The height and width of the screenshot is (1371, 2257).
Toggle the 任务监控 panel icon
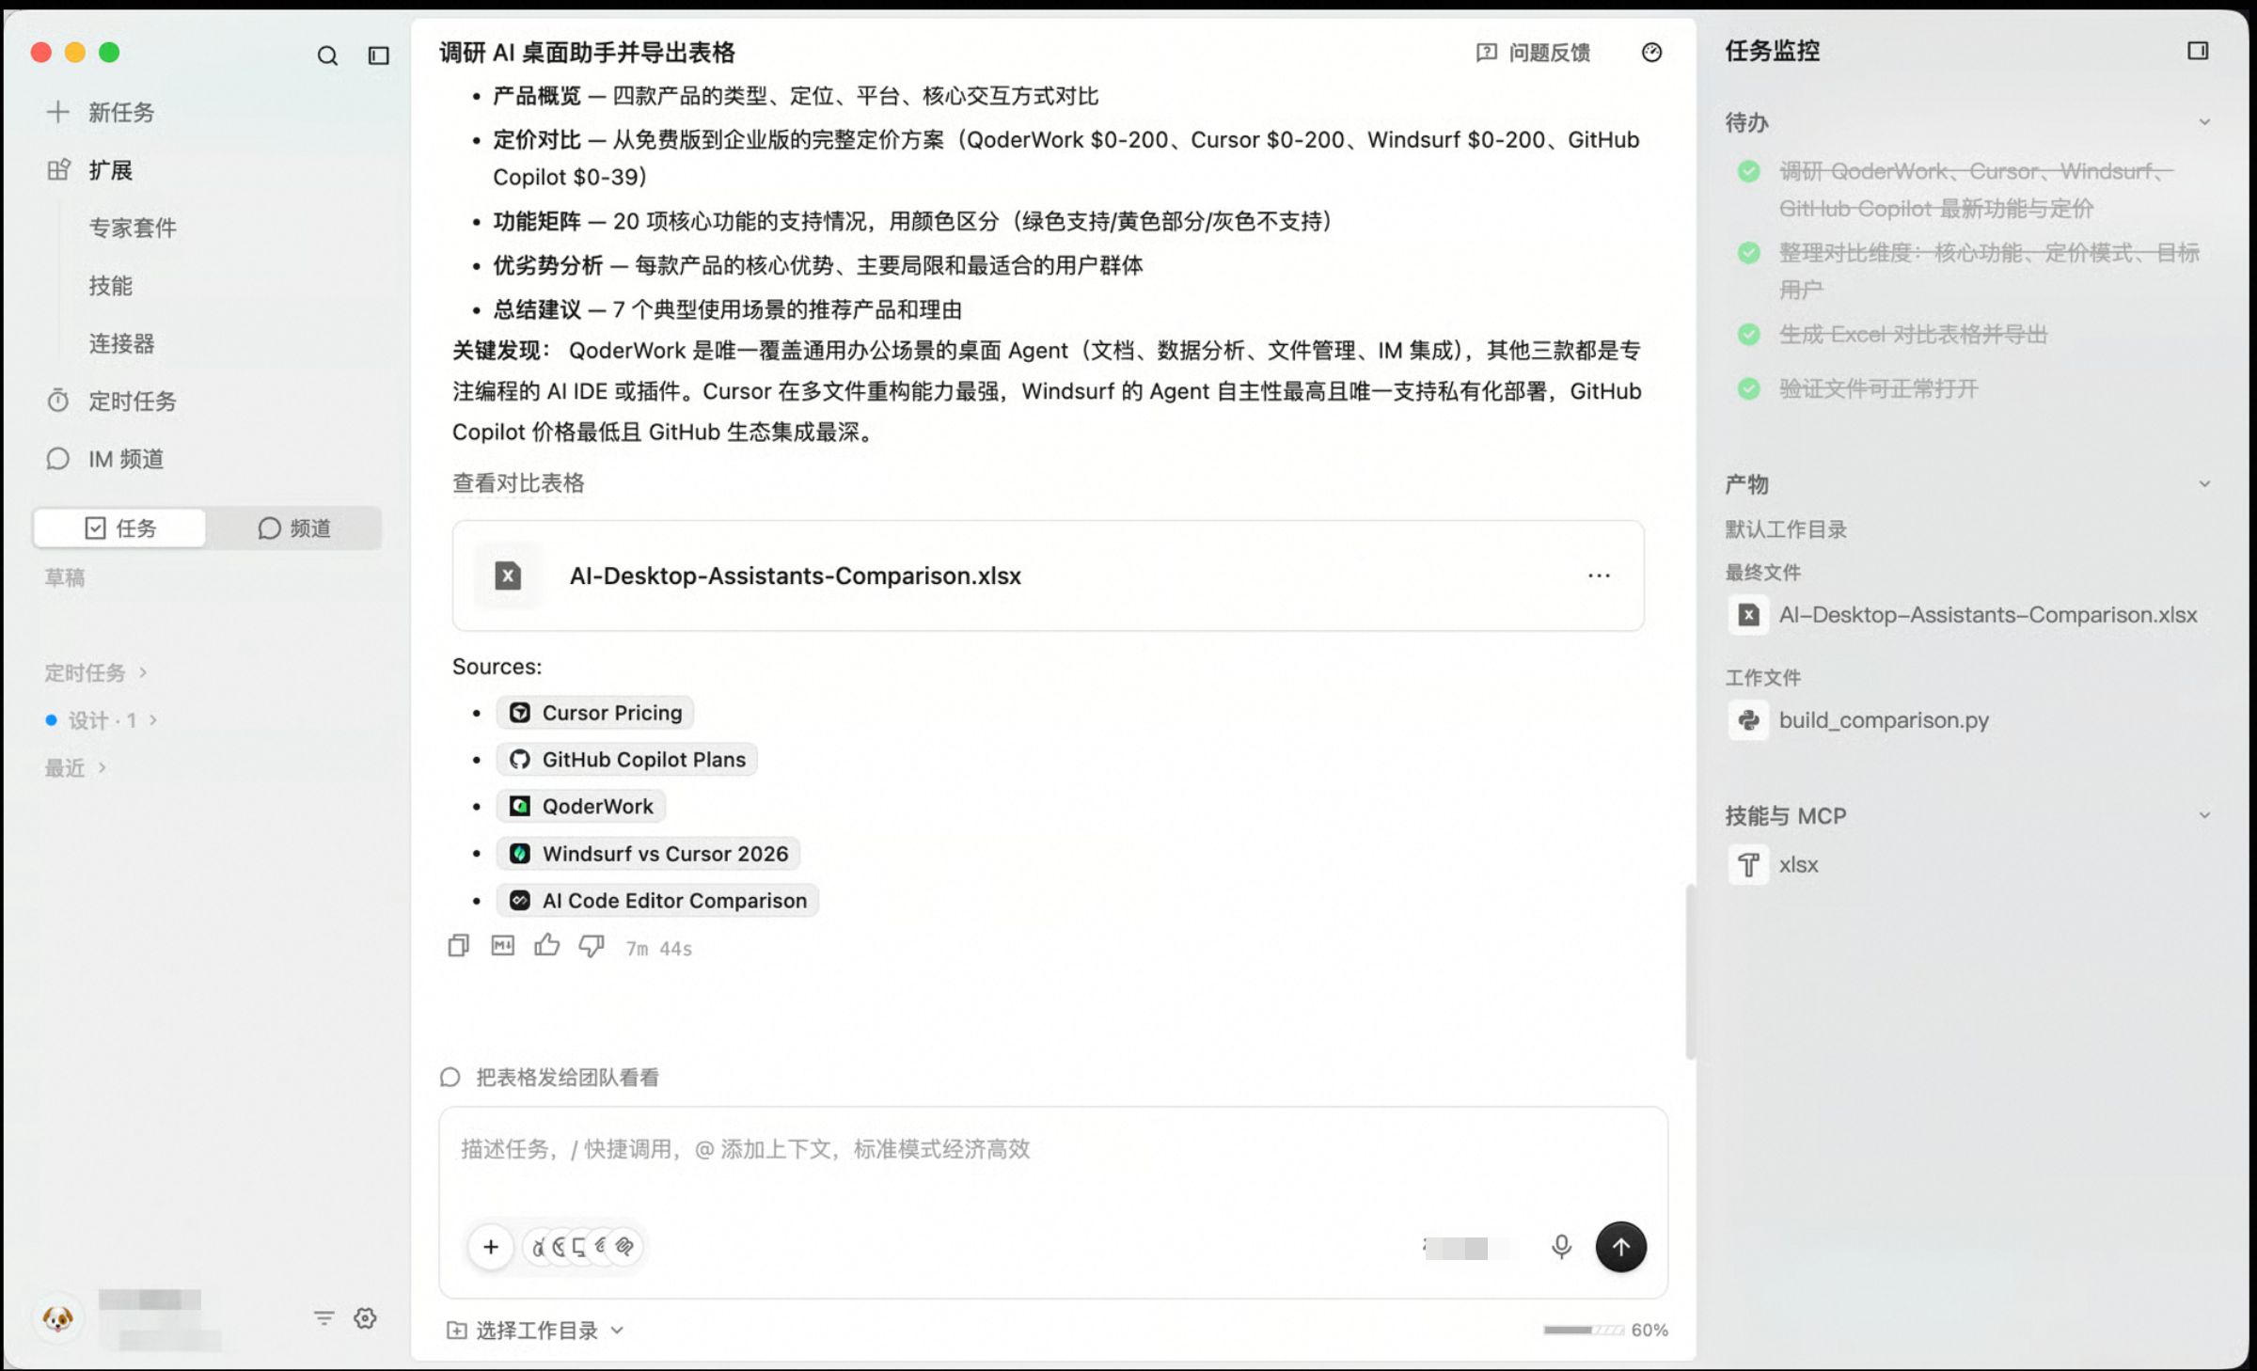2198,51
